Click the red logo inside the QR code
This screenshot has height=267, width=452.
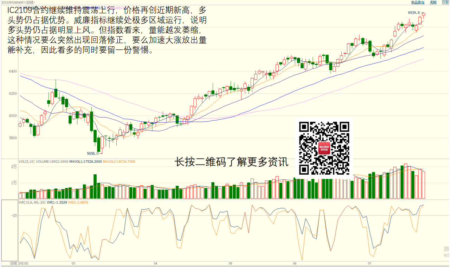(x=324, y=148)
